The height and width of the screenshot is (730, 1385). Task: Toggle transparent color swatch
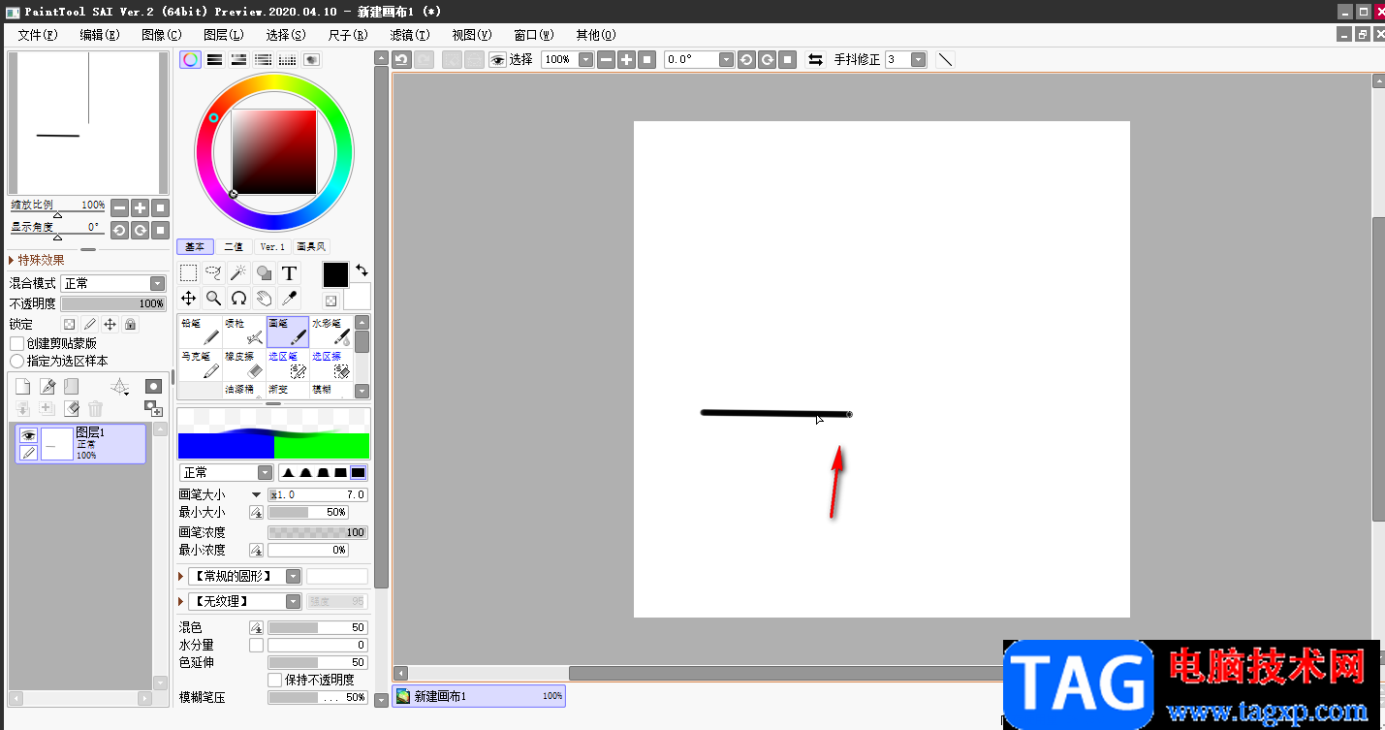pyautogui.click(x=331, y=302)
